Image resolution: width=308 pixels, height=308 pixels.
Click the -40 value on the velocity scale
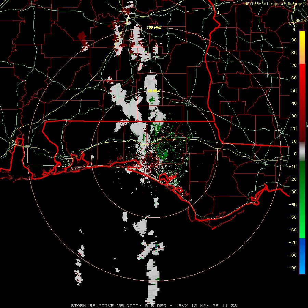click(x=293, y=205)
